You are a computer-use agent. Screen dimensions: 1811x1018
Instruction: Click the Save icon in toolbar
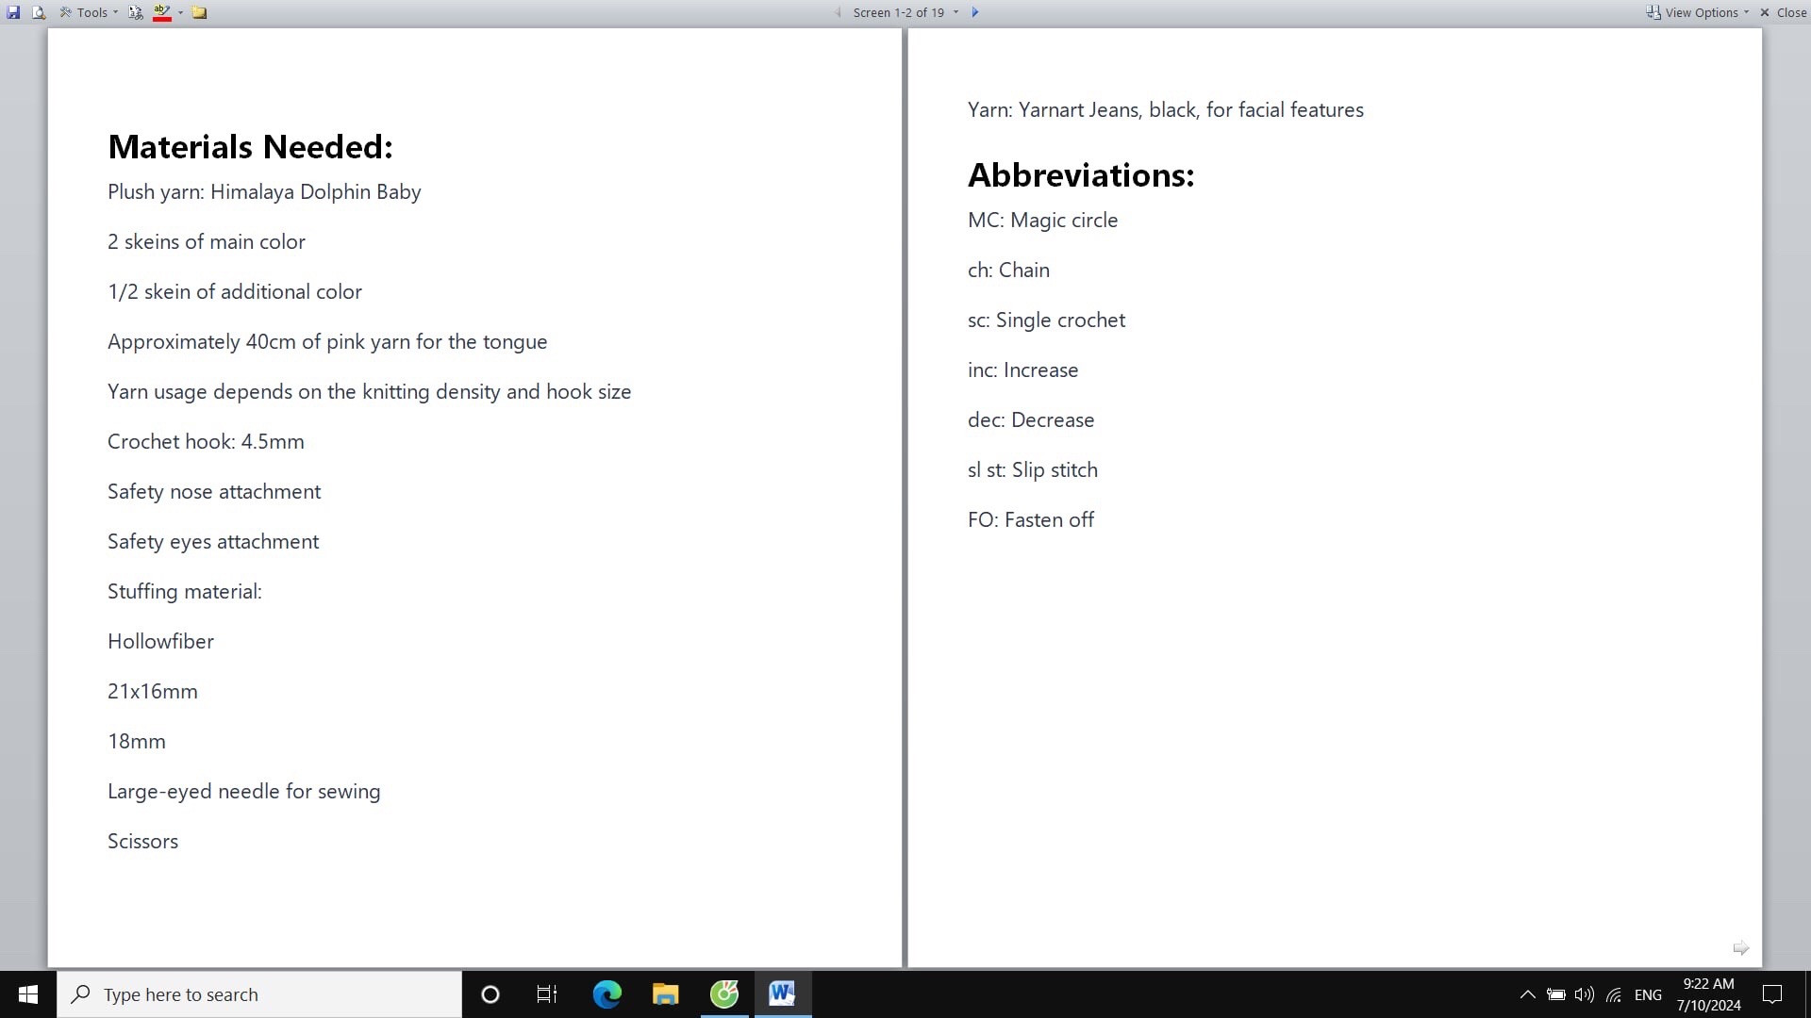tap(13, 12)
